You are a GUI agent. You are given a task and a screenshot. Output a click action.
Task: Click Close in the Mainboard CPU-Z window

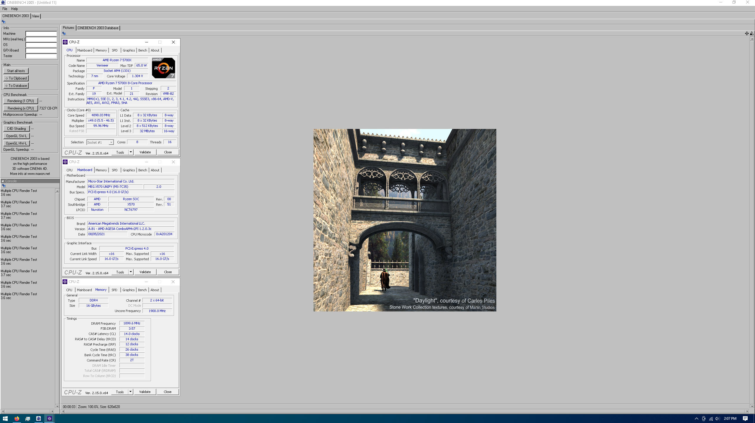[x=168, y=272]
